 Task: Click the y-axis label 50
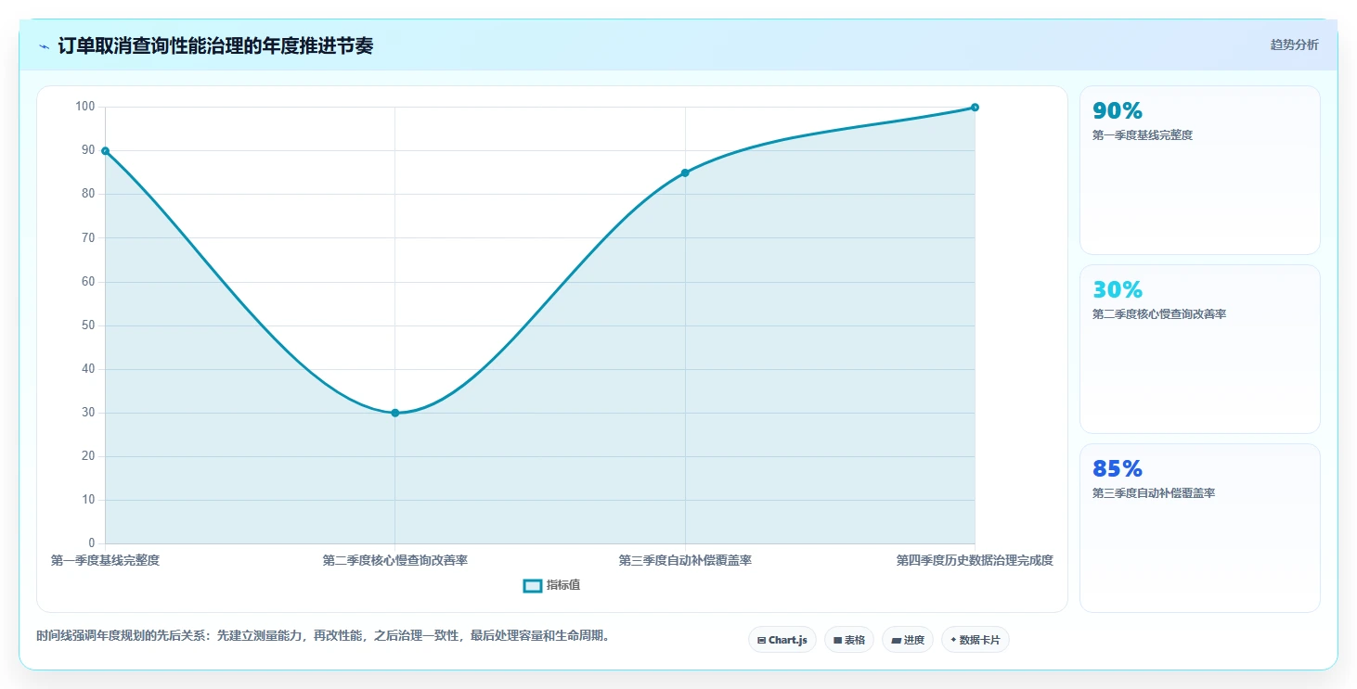(x=88, y=325)
